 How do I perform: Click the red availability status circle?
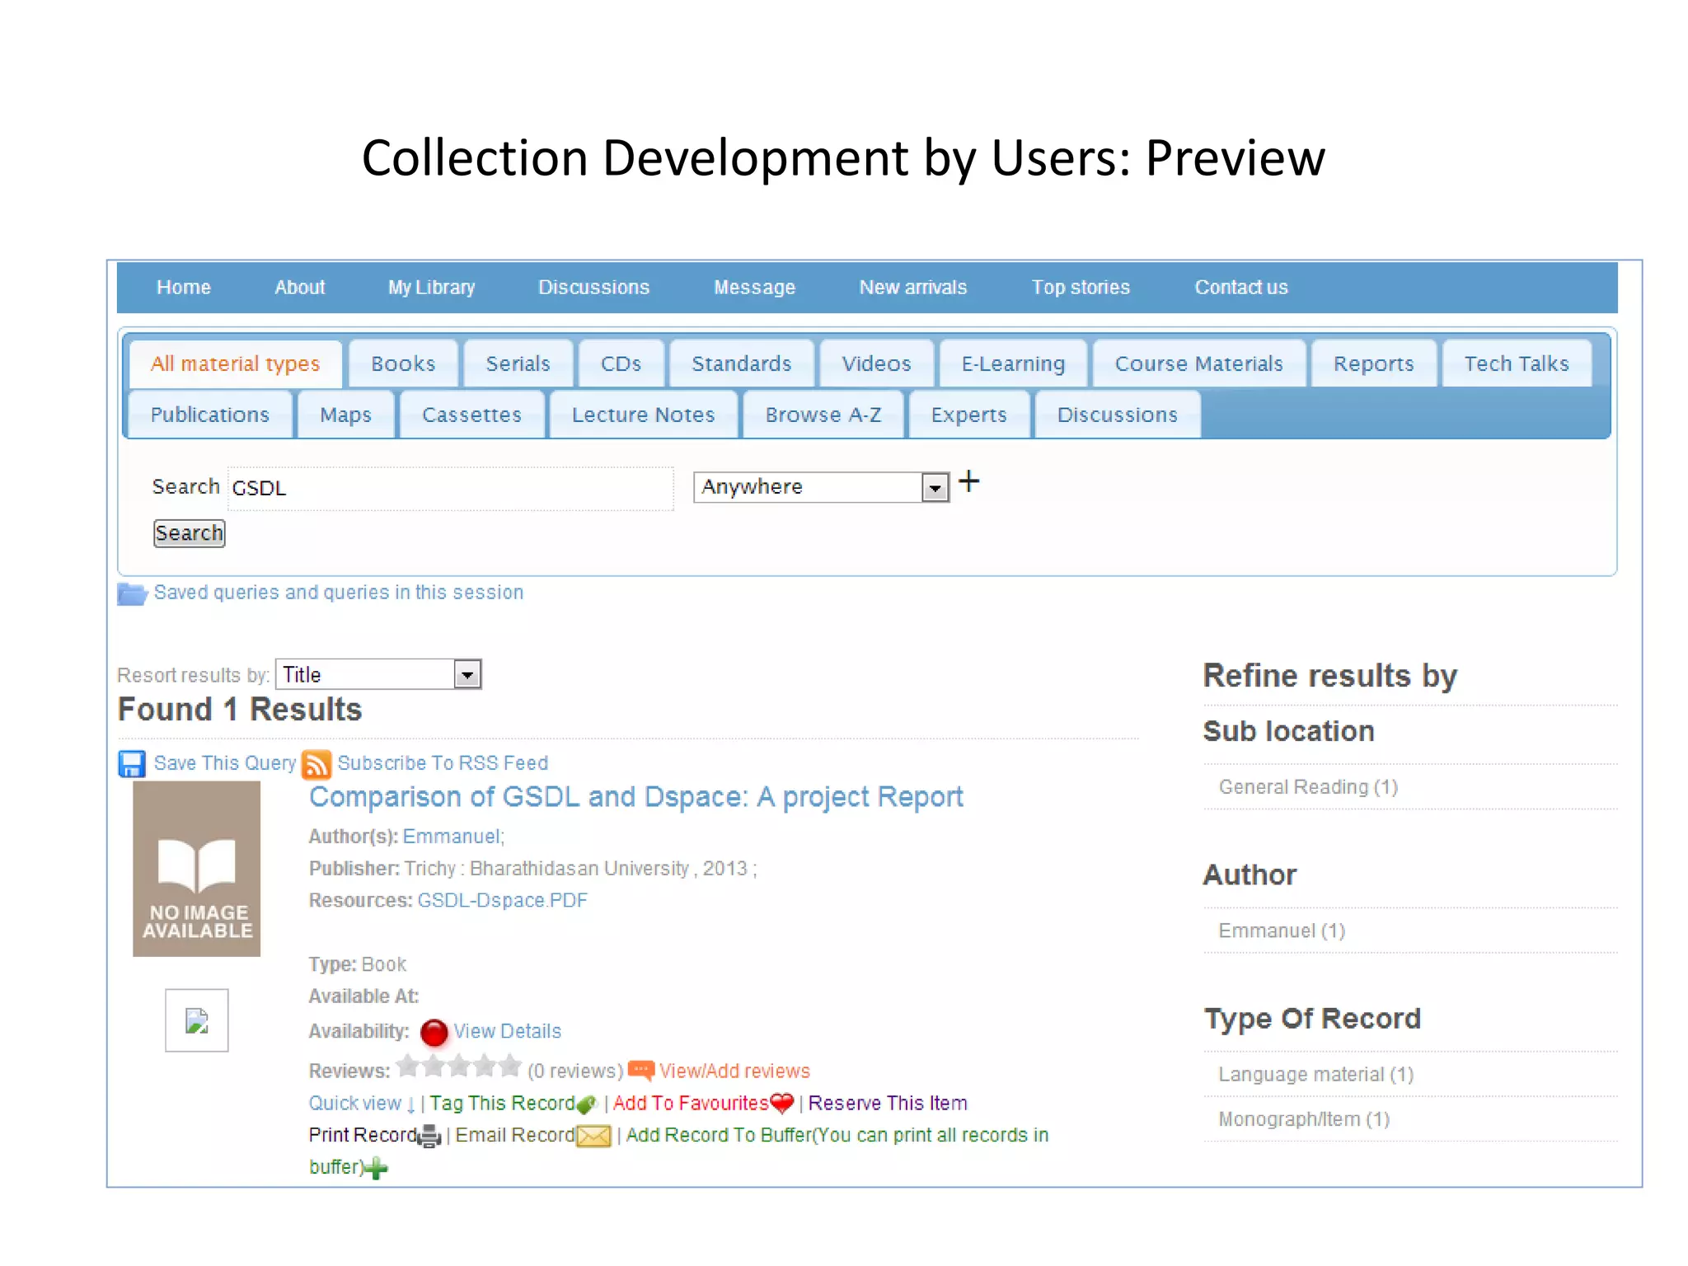434,1032
